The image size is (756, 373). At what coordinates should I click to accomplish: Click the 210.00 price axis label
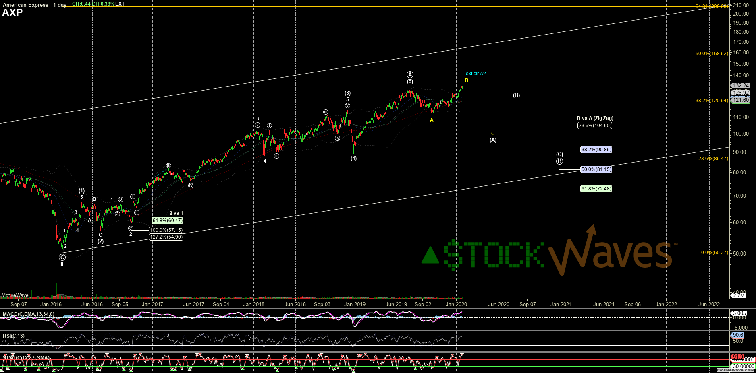pos(741,5)
